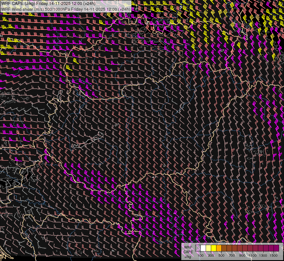Select the gray first swatch in the legend
The width and height of the screenshot is (284, 261).
pos(198,248)
